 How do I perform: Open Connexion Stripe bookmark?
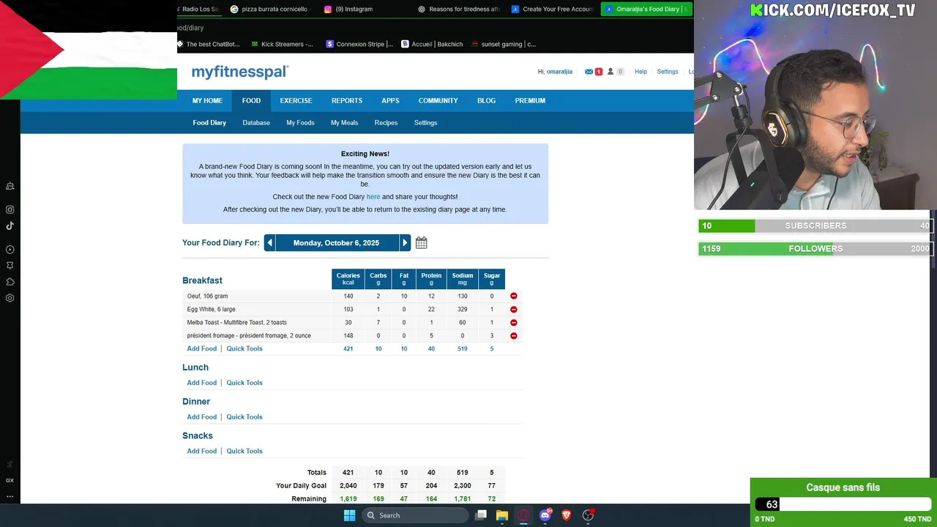[x=359, y=44]
